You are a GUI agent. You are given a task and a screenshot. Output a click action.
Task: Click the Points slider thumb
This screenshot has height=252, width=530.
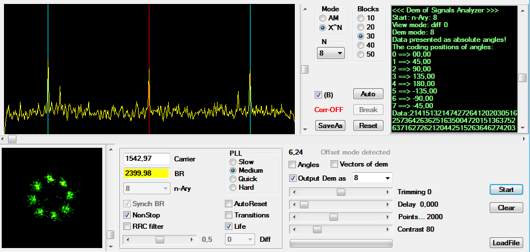[333, 217]
